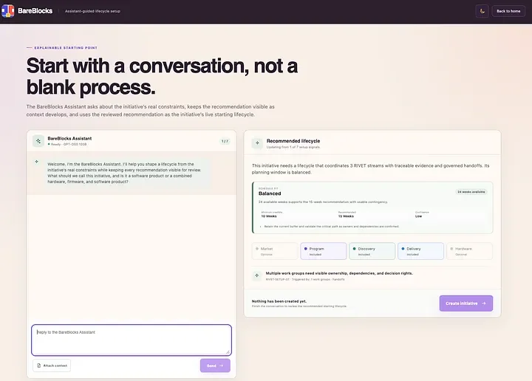Click the sparkle icon beside welcome message
This screenshot has width=532, height=381.
coord(37,162)
